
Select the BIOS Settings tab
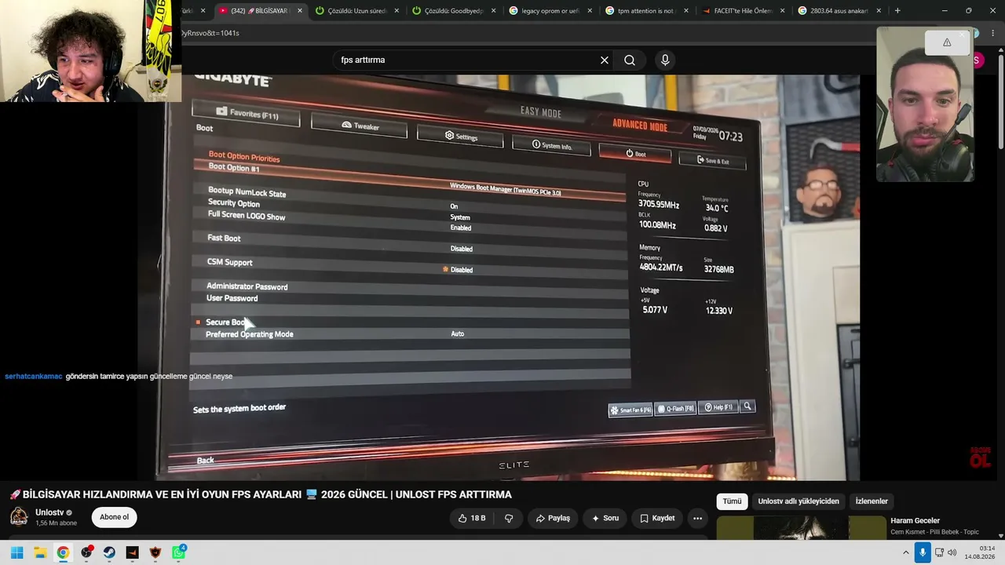tap(461, 137)
